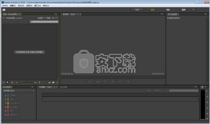Open the Marker Inspector panel flyout menu
Image resolution: width=210 pixels, height=124 pixels.
pyautogui.click(x=205, y=14)
